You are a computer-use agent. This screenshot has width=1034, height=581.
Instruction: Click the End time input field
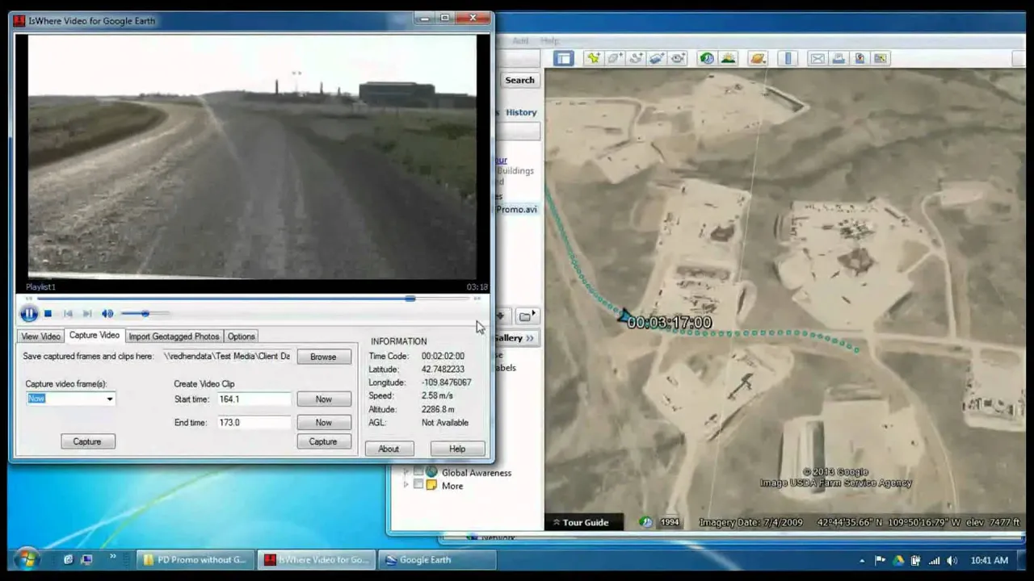253,422
